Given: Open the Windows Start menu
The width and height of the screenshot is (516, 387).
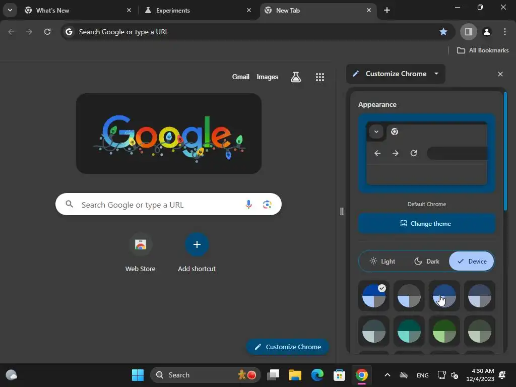Looking at the screenshot, I should point(138,375).
